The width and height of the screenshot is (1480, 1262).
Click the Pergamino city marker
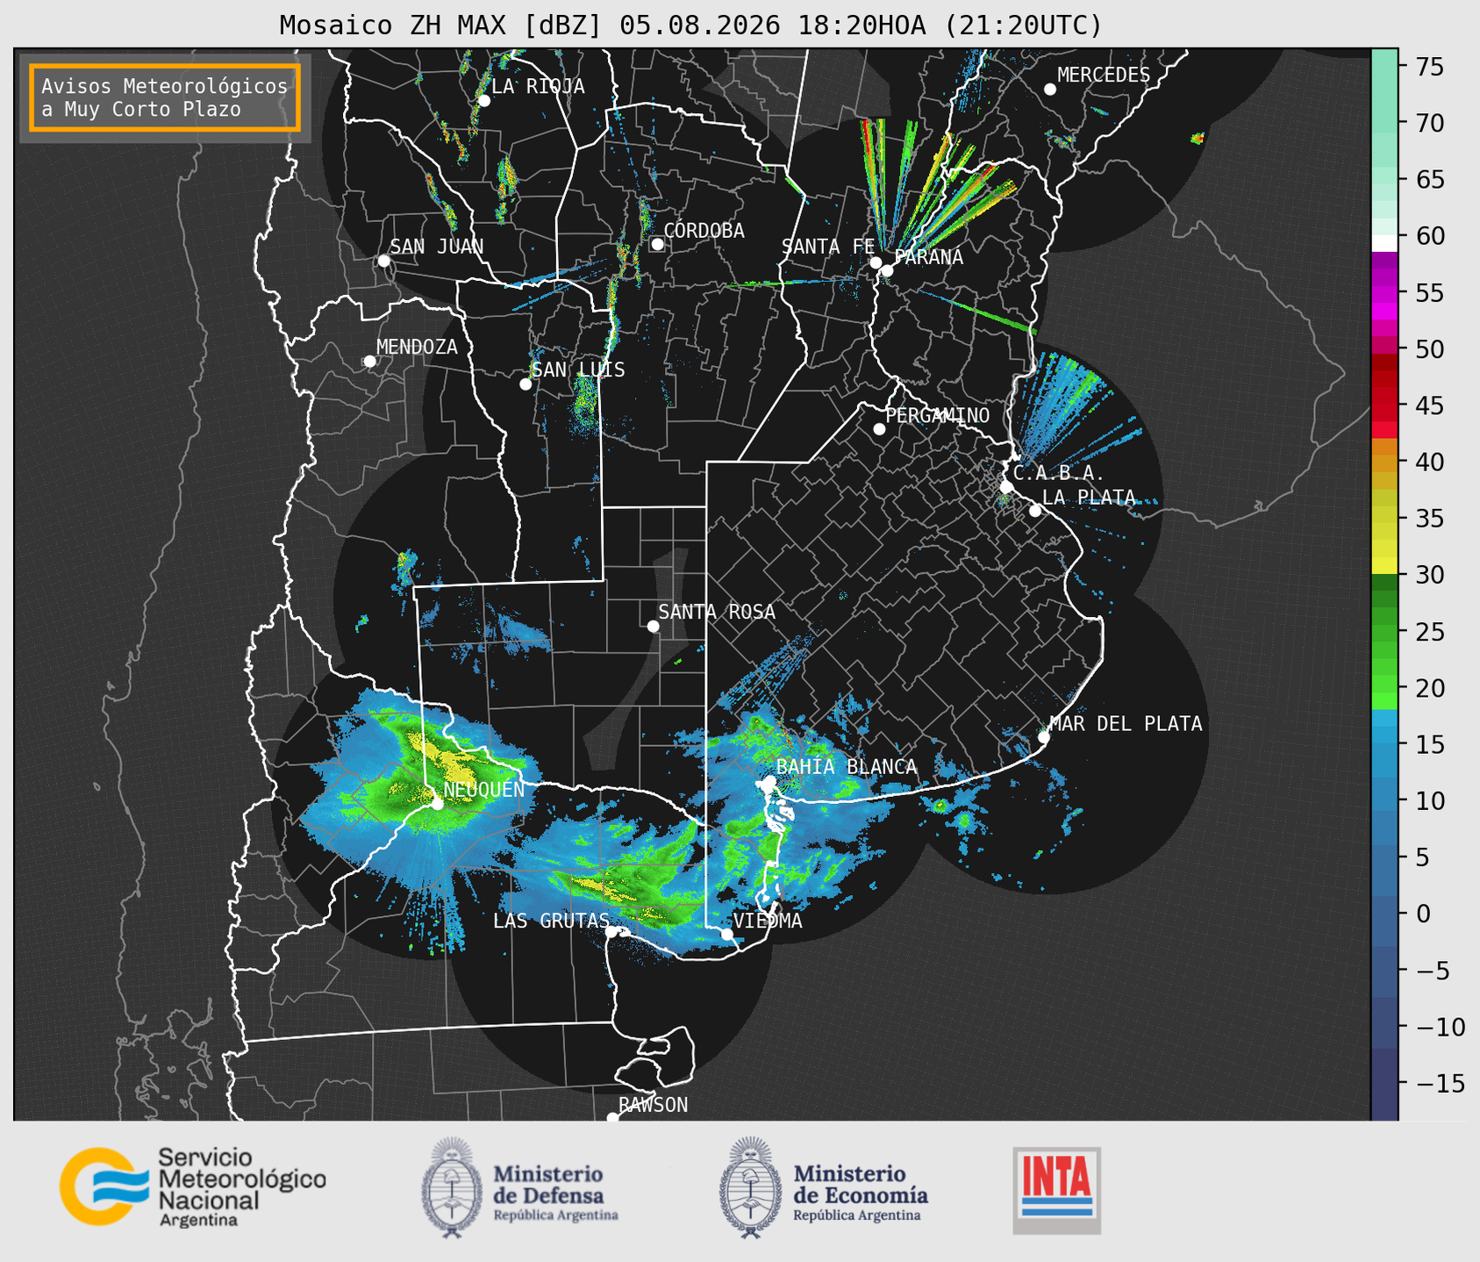coord(879,429)
